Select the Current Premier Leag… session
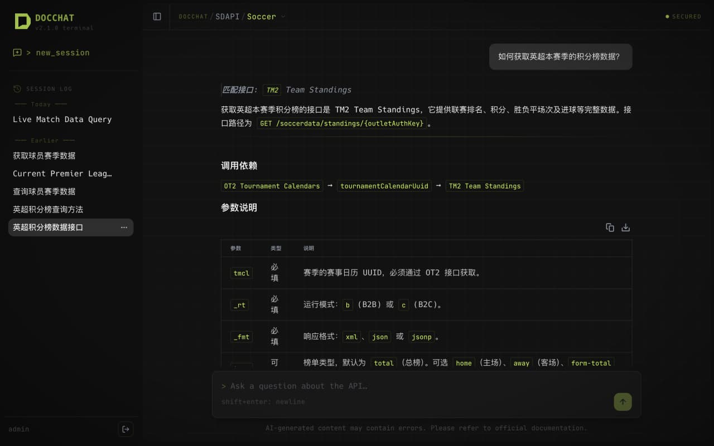714x446 pixels. point(61,173)
